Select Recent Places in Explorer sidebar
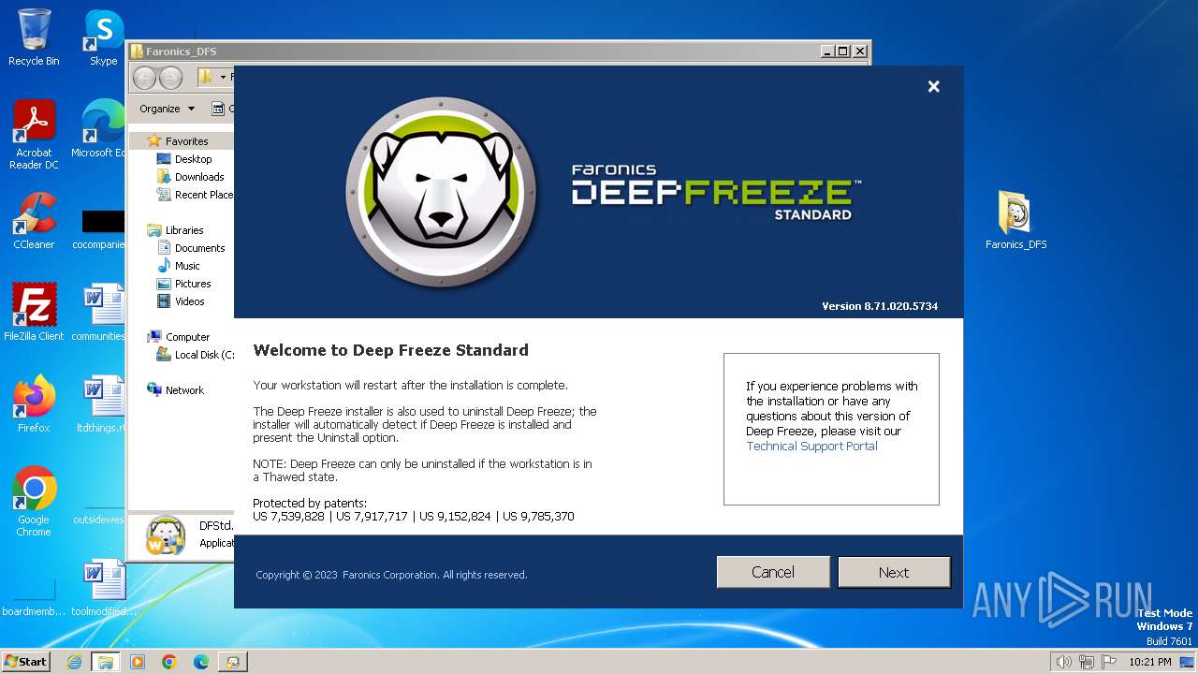This screenshot has height=674, width=1198. (x=195, y=195)
